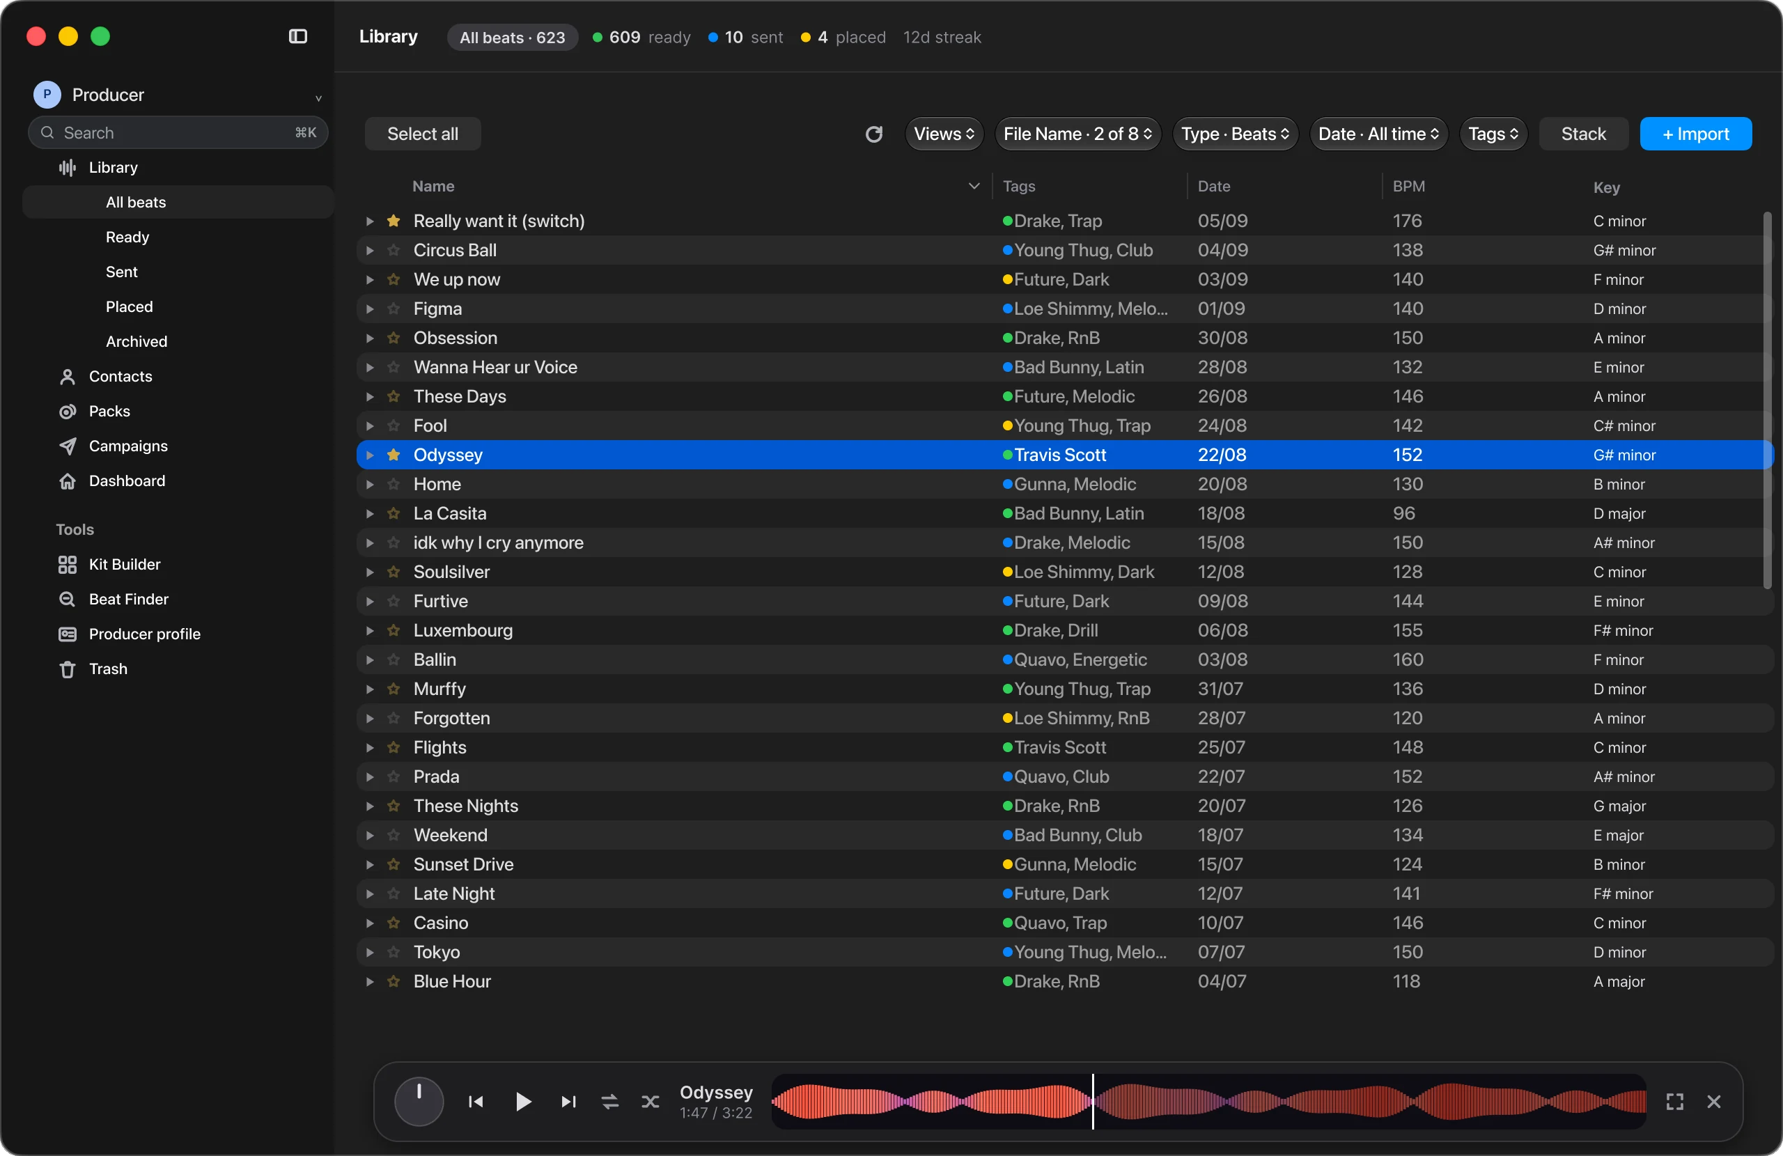This screenshot has width=1783, height=1156.
Task: Expand the Producer account menu
Action: [x=318, y=97]
